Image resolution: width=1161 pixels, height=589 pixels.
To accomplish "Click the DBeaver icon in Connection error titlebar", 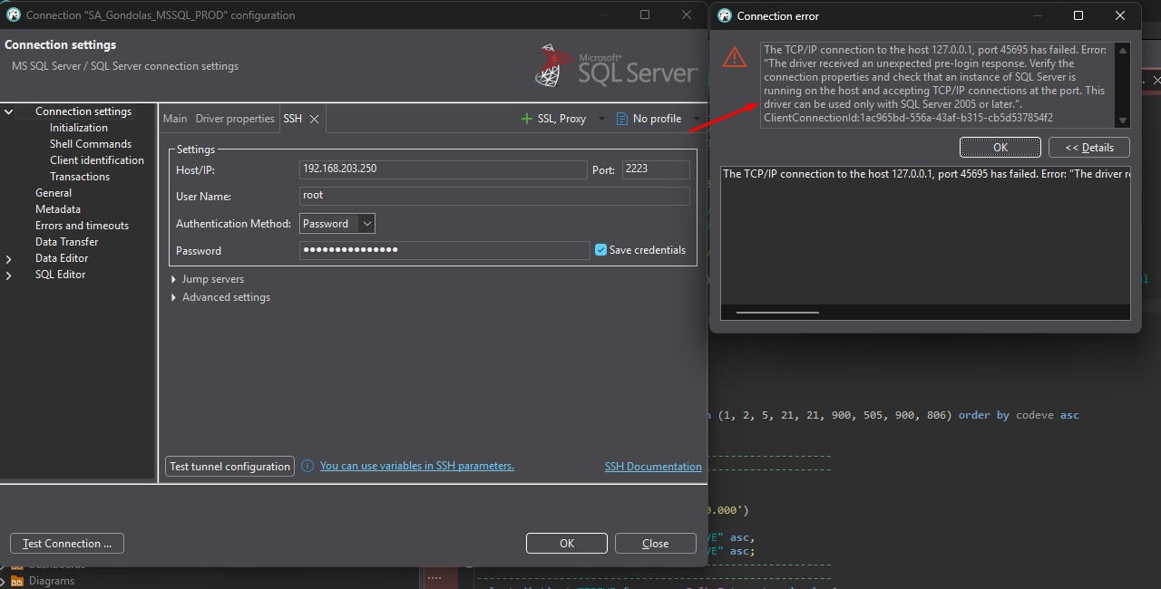I will click(724, 15).
